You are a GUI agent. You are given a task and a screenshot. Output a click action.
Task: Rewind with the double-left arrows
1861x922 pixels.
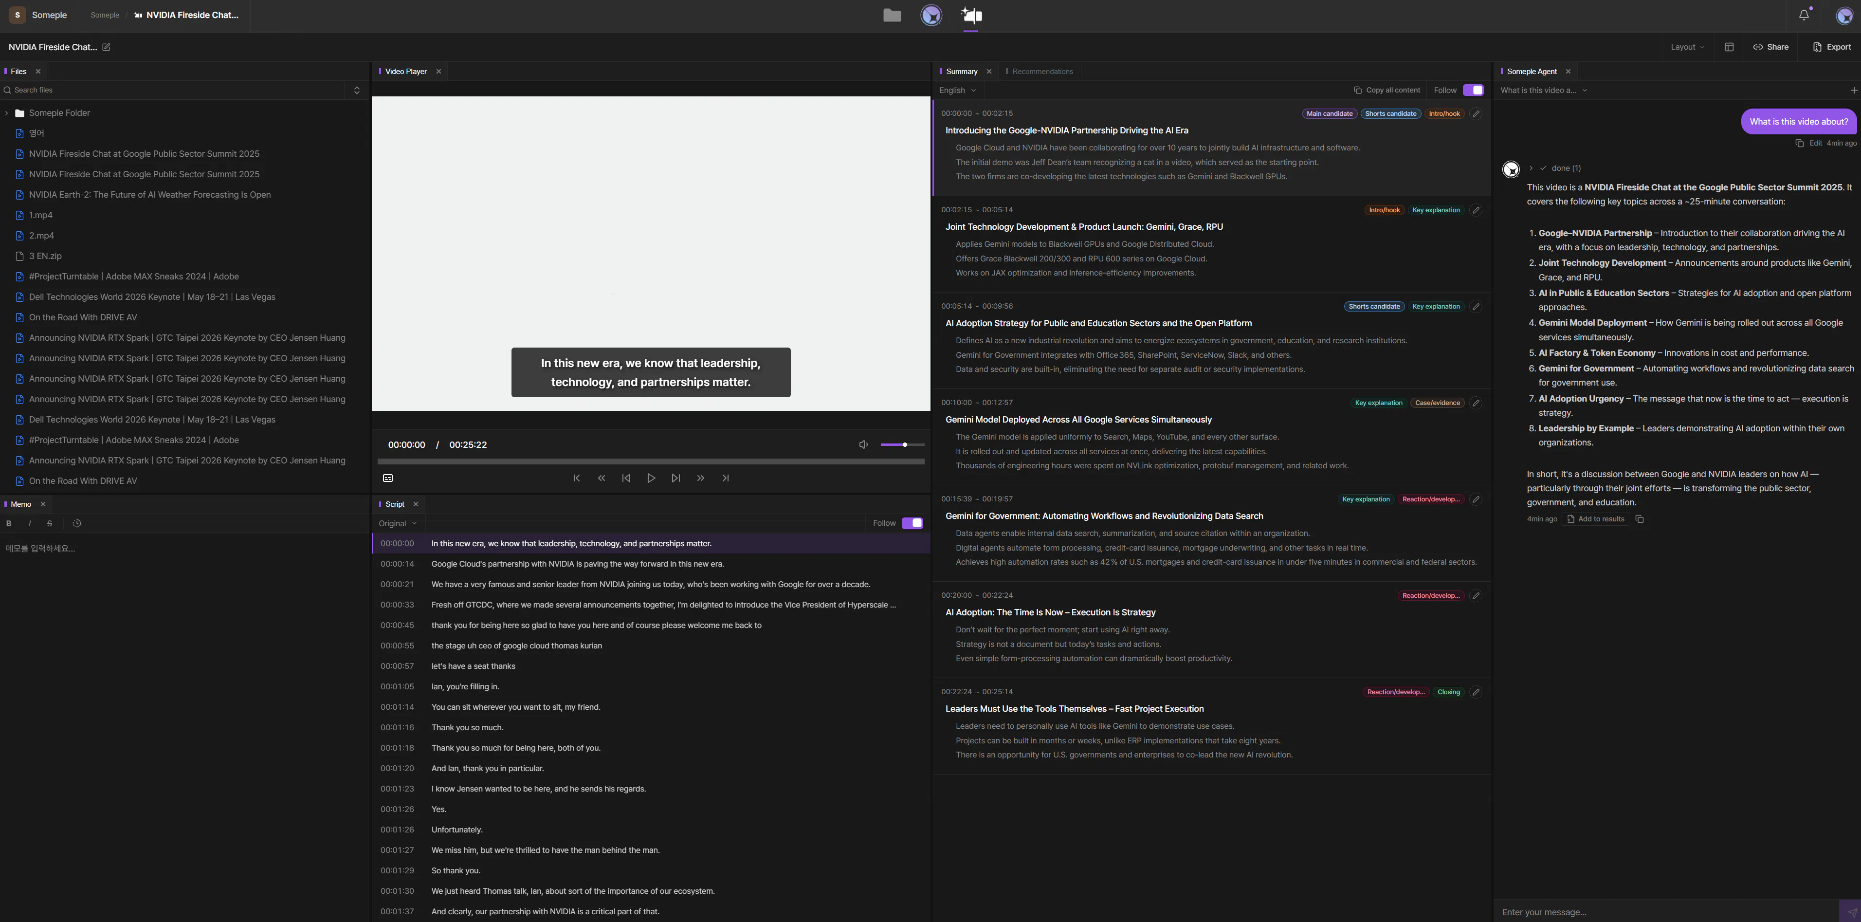tap(601, 479)
